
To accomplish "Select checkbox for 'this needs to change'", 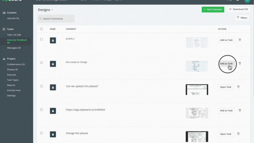I will click(x=41, y=63).
